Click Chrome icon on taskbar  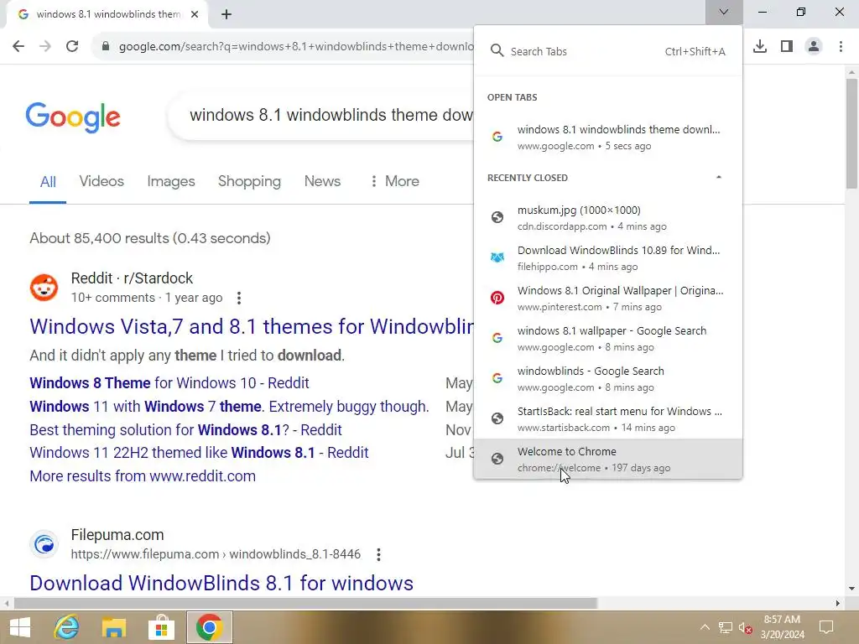point(209,627)
